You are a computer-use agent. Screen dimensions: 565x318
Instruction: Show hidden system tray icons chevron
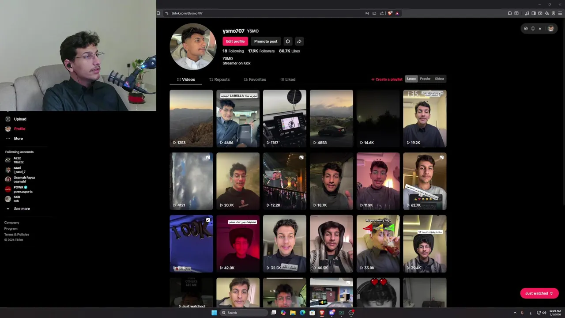[x=515, y=313]
